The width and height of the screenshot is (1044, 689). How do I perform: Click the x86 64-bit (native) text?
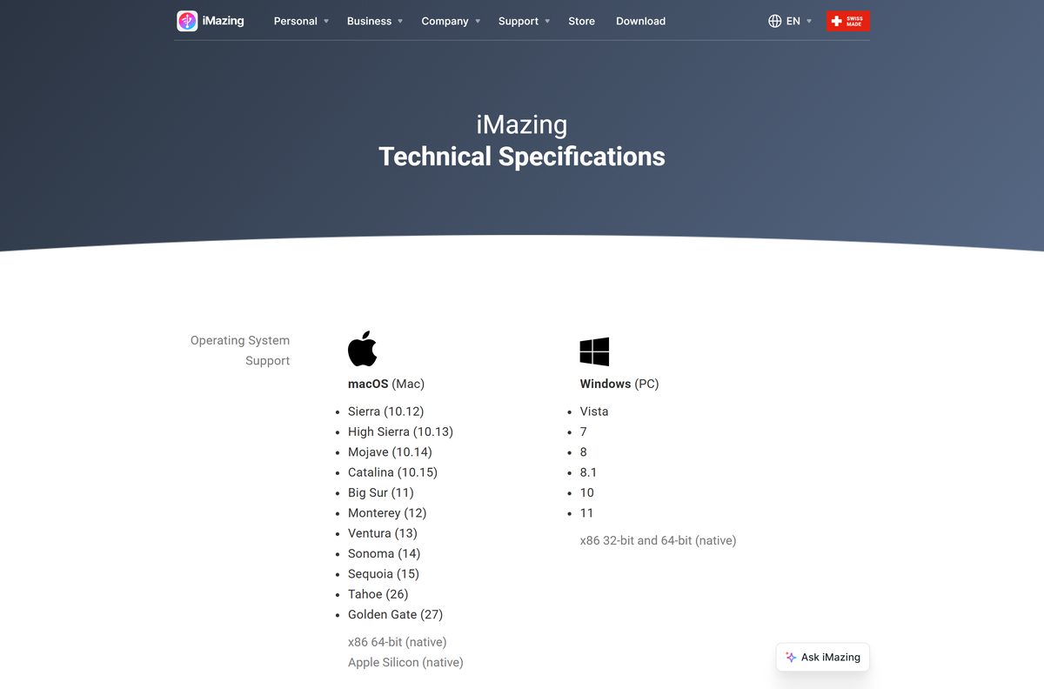[397, 642]
